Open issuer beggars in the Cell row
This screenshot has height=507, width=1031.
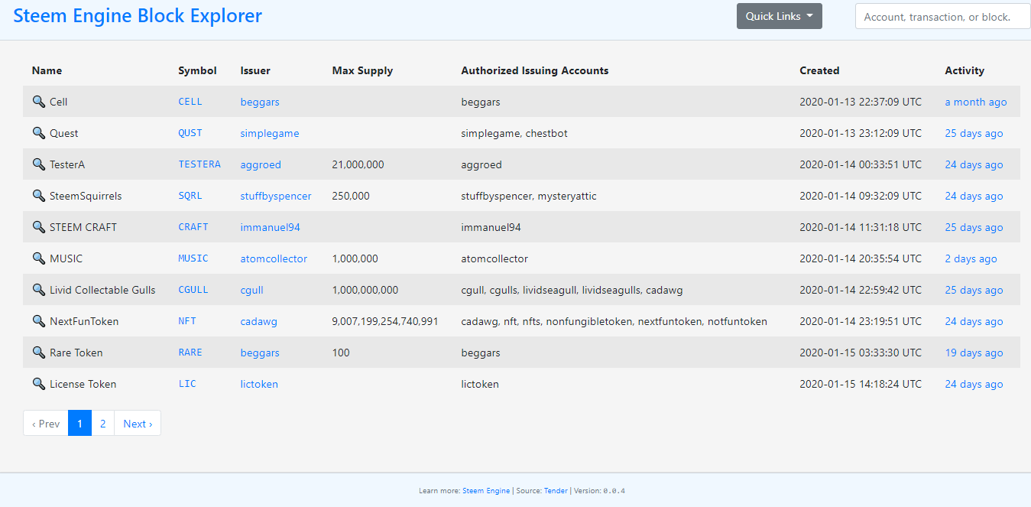(x=260, y=102)
